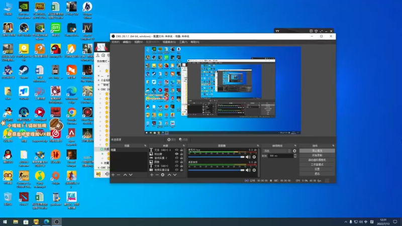Open Origin desktop icon
Screen dimensions: 402x226
click(56, 178)
